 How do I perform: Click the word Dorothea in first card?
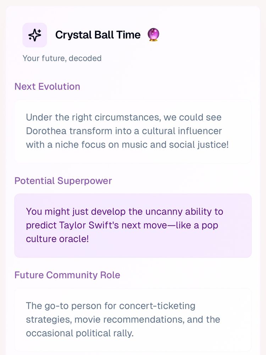click(x=46, y=131)
